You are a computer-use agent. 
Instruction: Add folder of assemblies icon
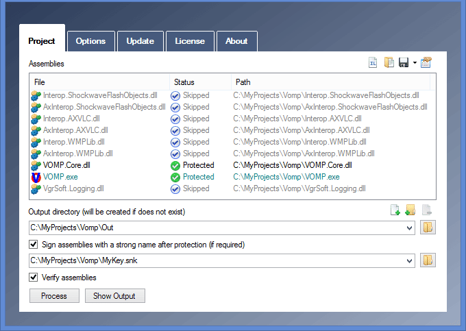410,210
